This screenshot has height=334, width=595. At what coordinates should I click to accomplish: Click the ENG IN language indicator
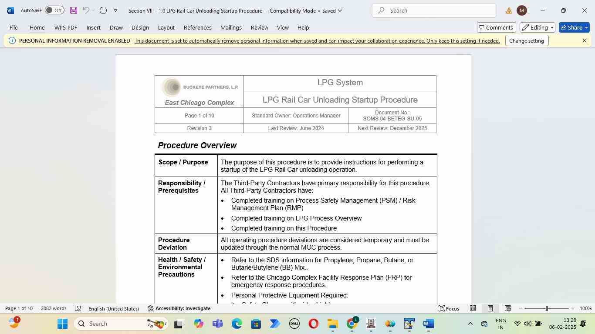(500, 324)
